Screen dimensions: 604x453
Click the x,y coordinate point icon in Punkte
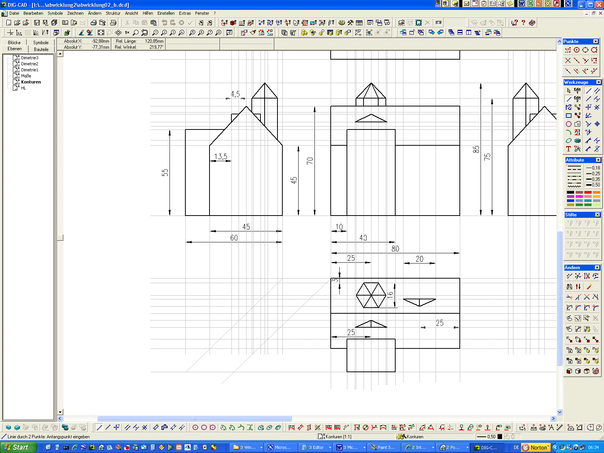click(568, 50)
